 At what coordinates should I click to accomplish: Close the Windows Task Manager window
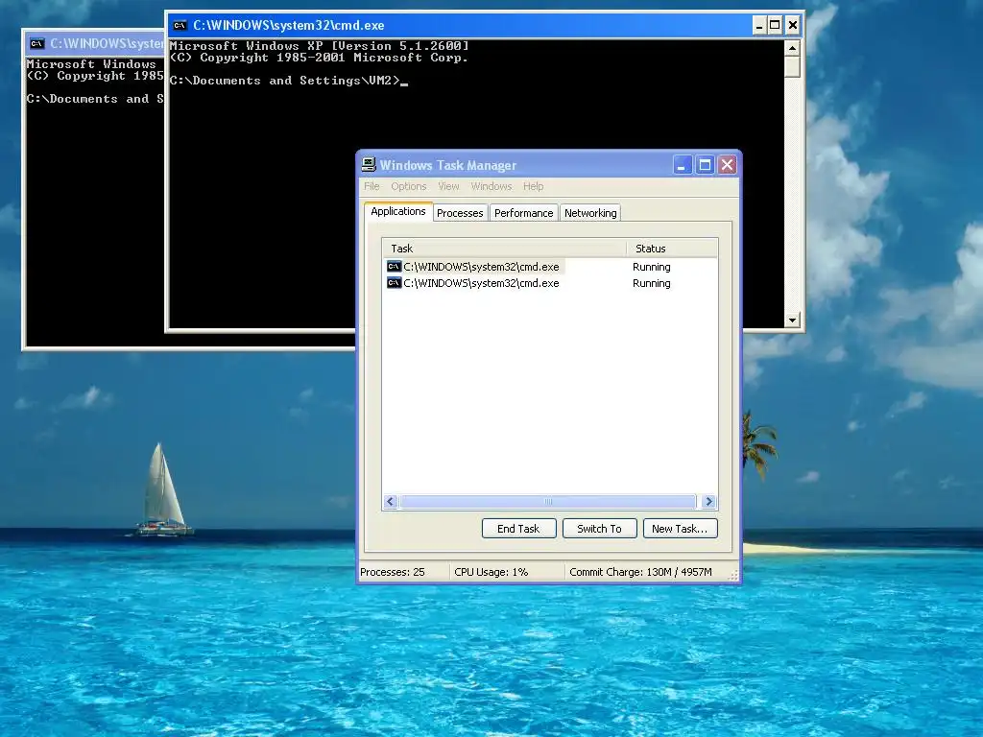tap(728, 165)
